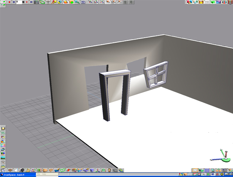Open the File menu
Image resolution: width=233 pixels, height=177 pixels.
point(39,174)
